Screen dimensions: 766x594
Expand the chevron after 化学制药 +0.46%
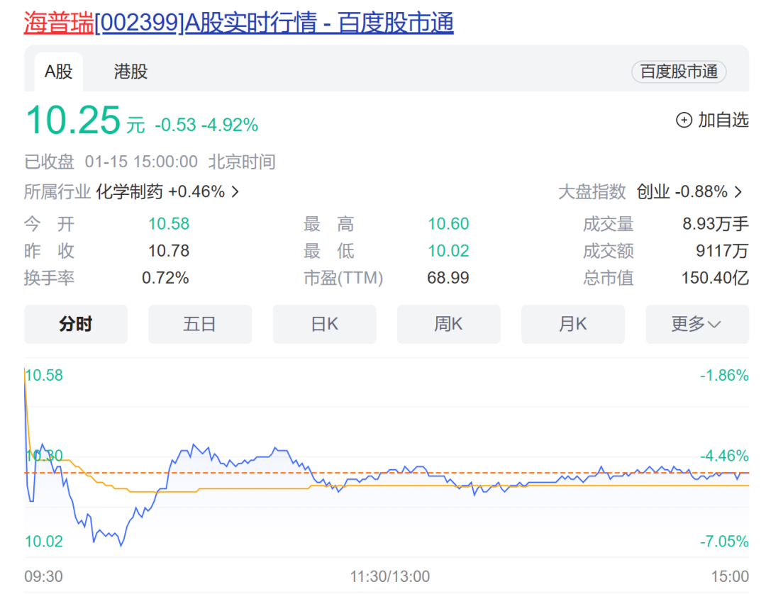[x=235, y=192]
